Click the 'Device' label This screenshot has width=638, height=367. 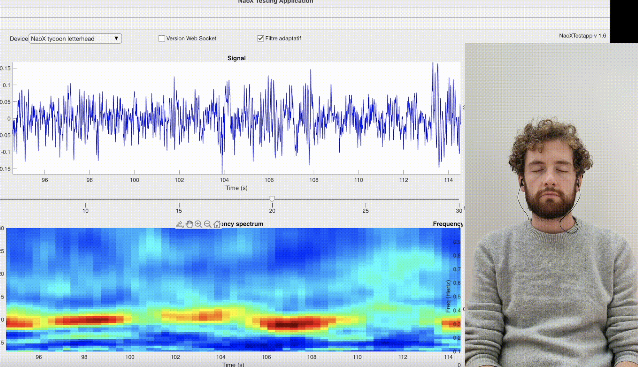tap(19, 39)
